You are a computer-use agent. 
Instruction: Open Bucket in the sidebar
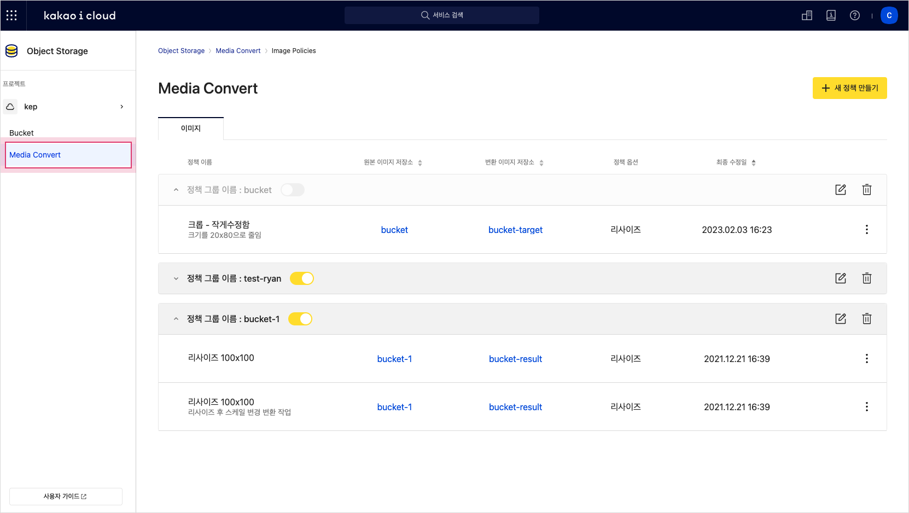click(21, 133)
